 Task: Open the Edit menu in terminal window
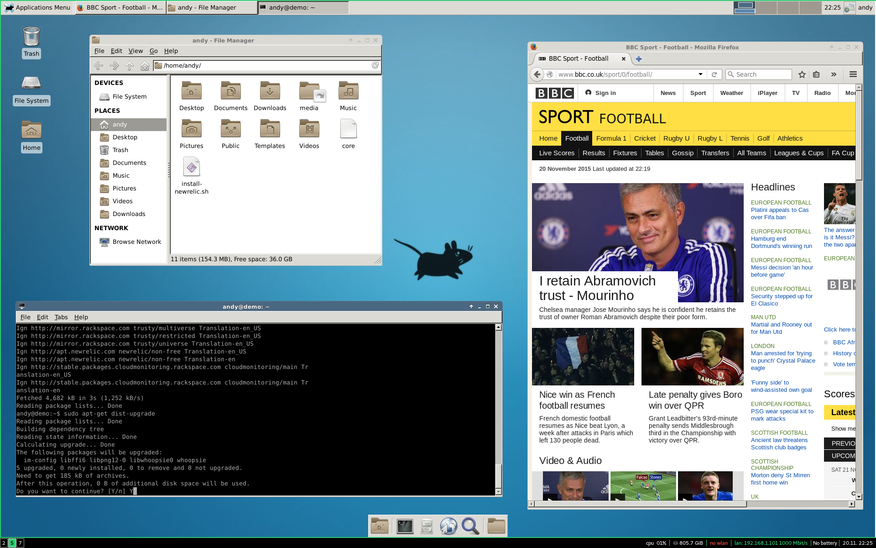pos(42,317)
